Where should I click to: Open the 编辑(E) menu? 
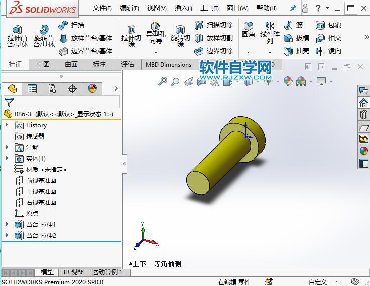coord(130,8)
